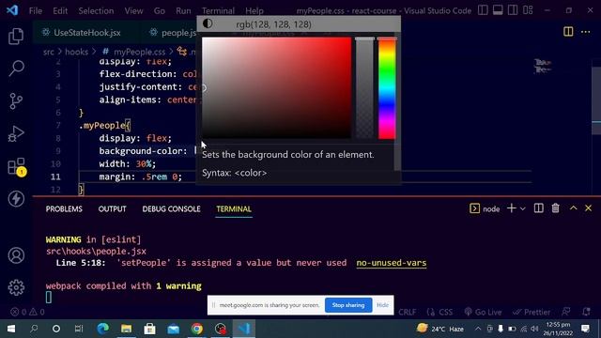
Task: Maximize the panel with the up chevron
Action: [x=573, y=208]
